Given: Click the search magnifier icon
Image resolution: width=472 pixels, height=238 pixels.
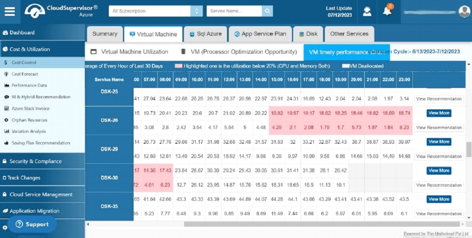Looking at the screenshot, I should (267, 11).
